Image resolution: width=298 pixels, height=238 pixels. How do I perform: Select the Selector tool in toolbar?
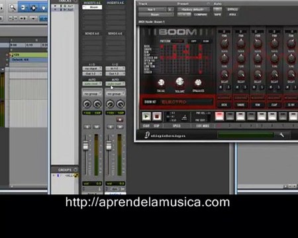click(x=34, y=8)
